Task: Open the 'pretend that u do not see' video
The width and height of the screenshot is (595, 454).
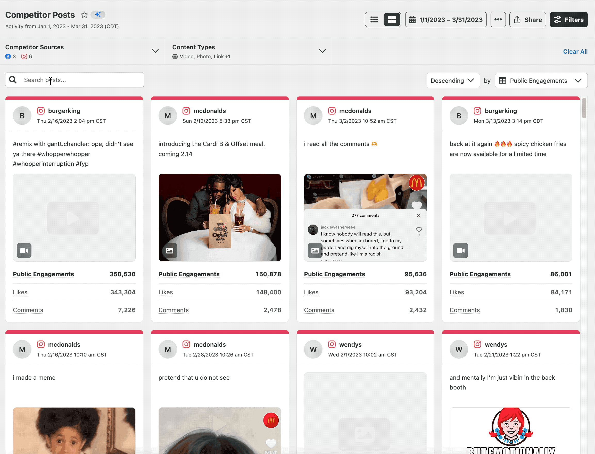Action: [x=220, y=431]
